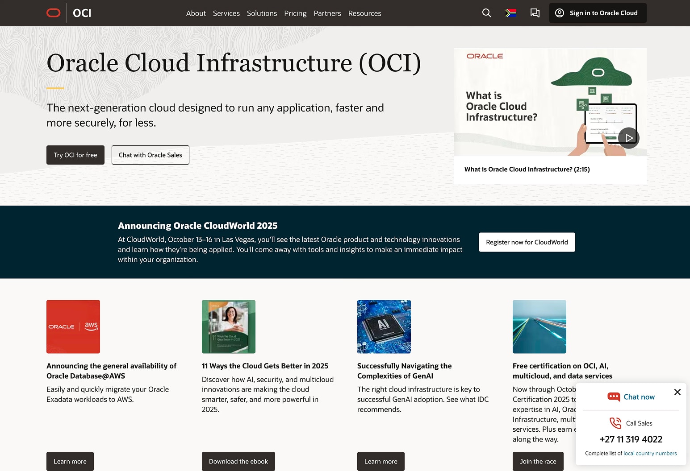Open local country numbers link
Viewport: 690px width, 471px height.
650,453
